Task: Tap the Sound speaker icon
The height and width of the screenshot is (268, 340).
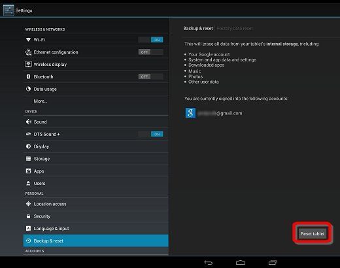Action: pyautogui.click(x=29, y=122)
